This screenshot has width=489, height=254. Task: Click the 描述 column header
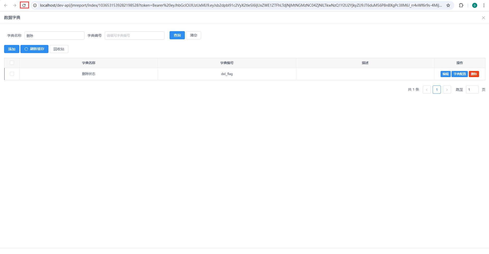[365, 63]
